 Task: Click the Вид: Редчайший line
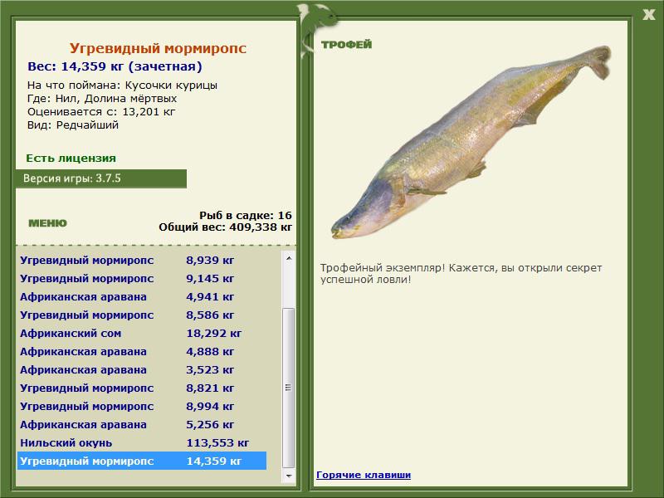pyautogui.click(x=73, y=125)
